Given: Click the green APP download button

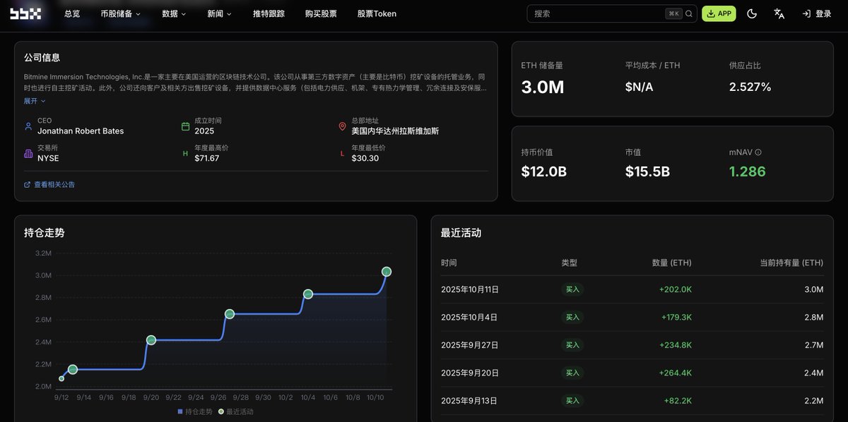Looking at the screenshot, I should pos(719,13).
